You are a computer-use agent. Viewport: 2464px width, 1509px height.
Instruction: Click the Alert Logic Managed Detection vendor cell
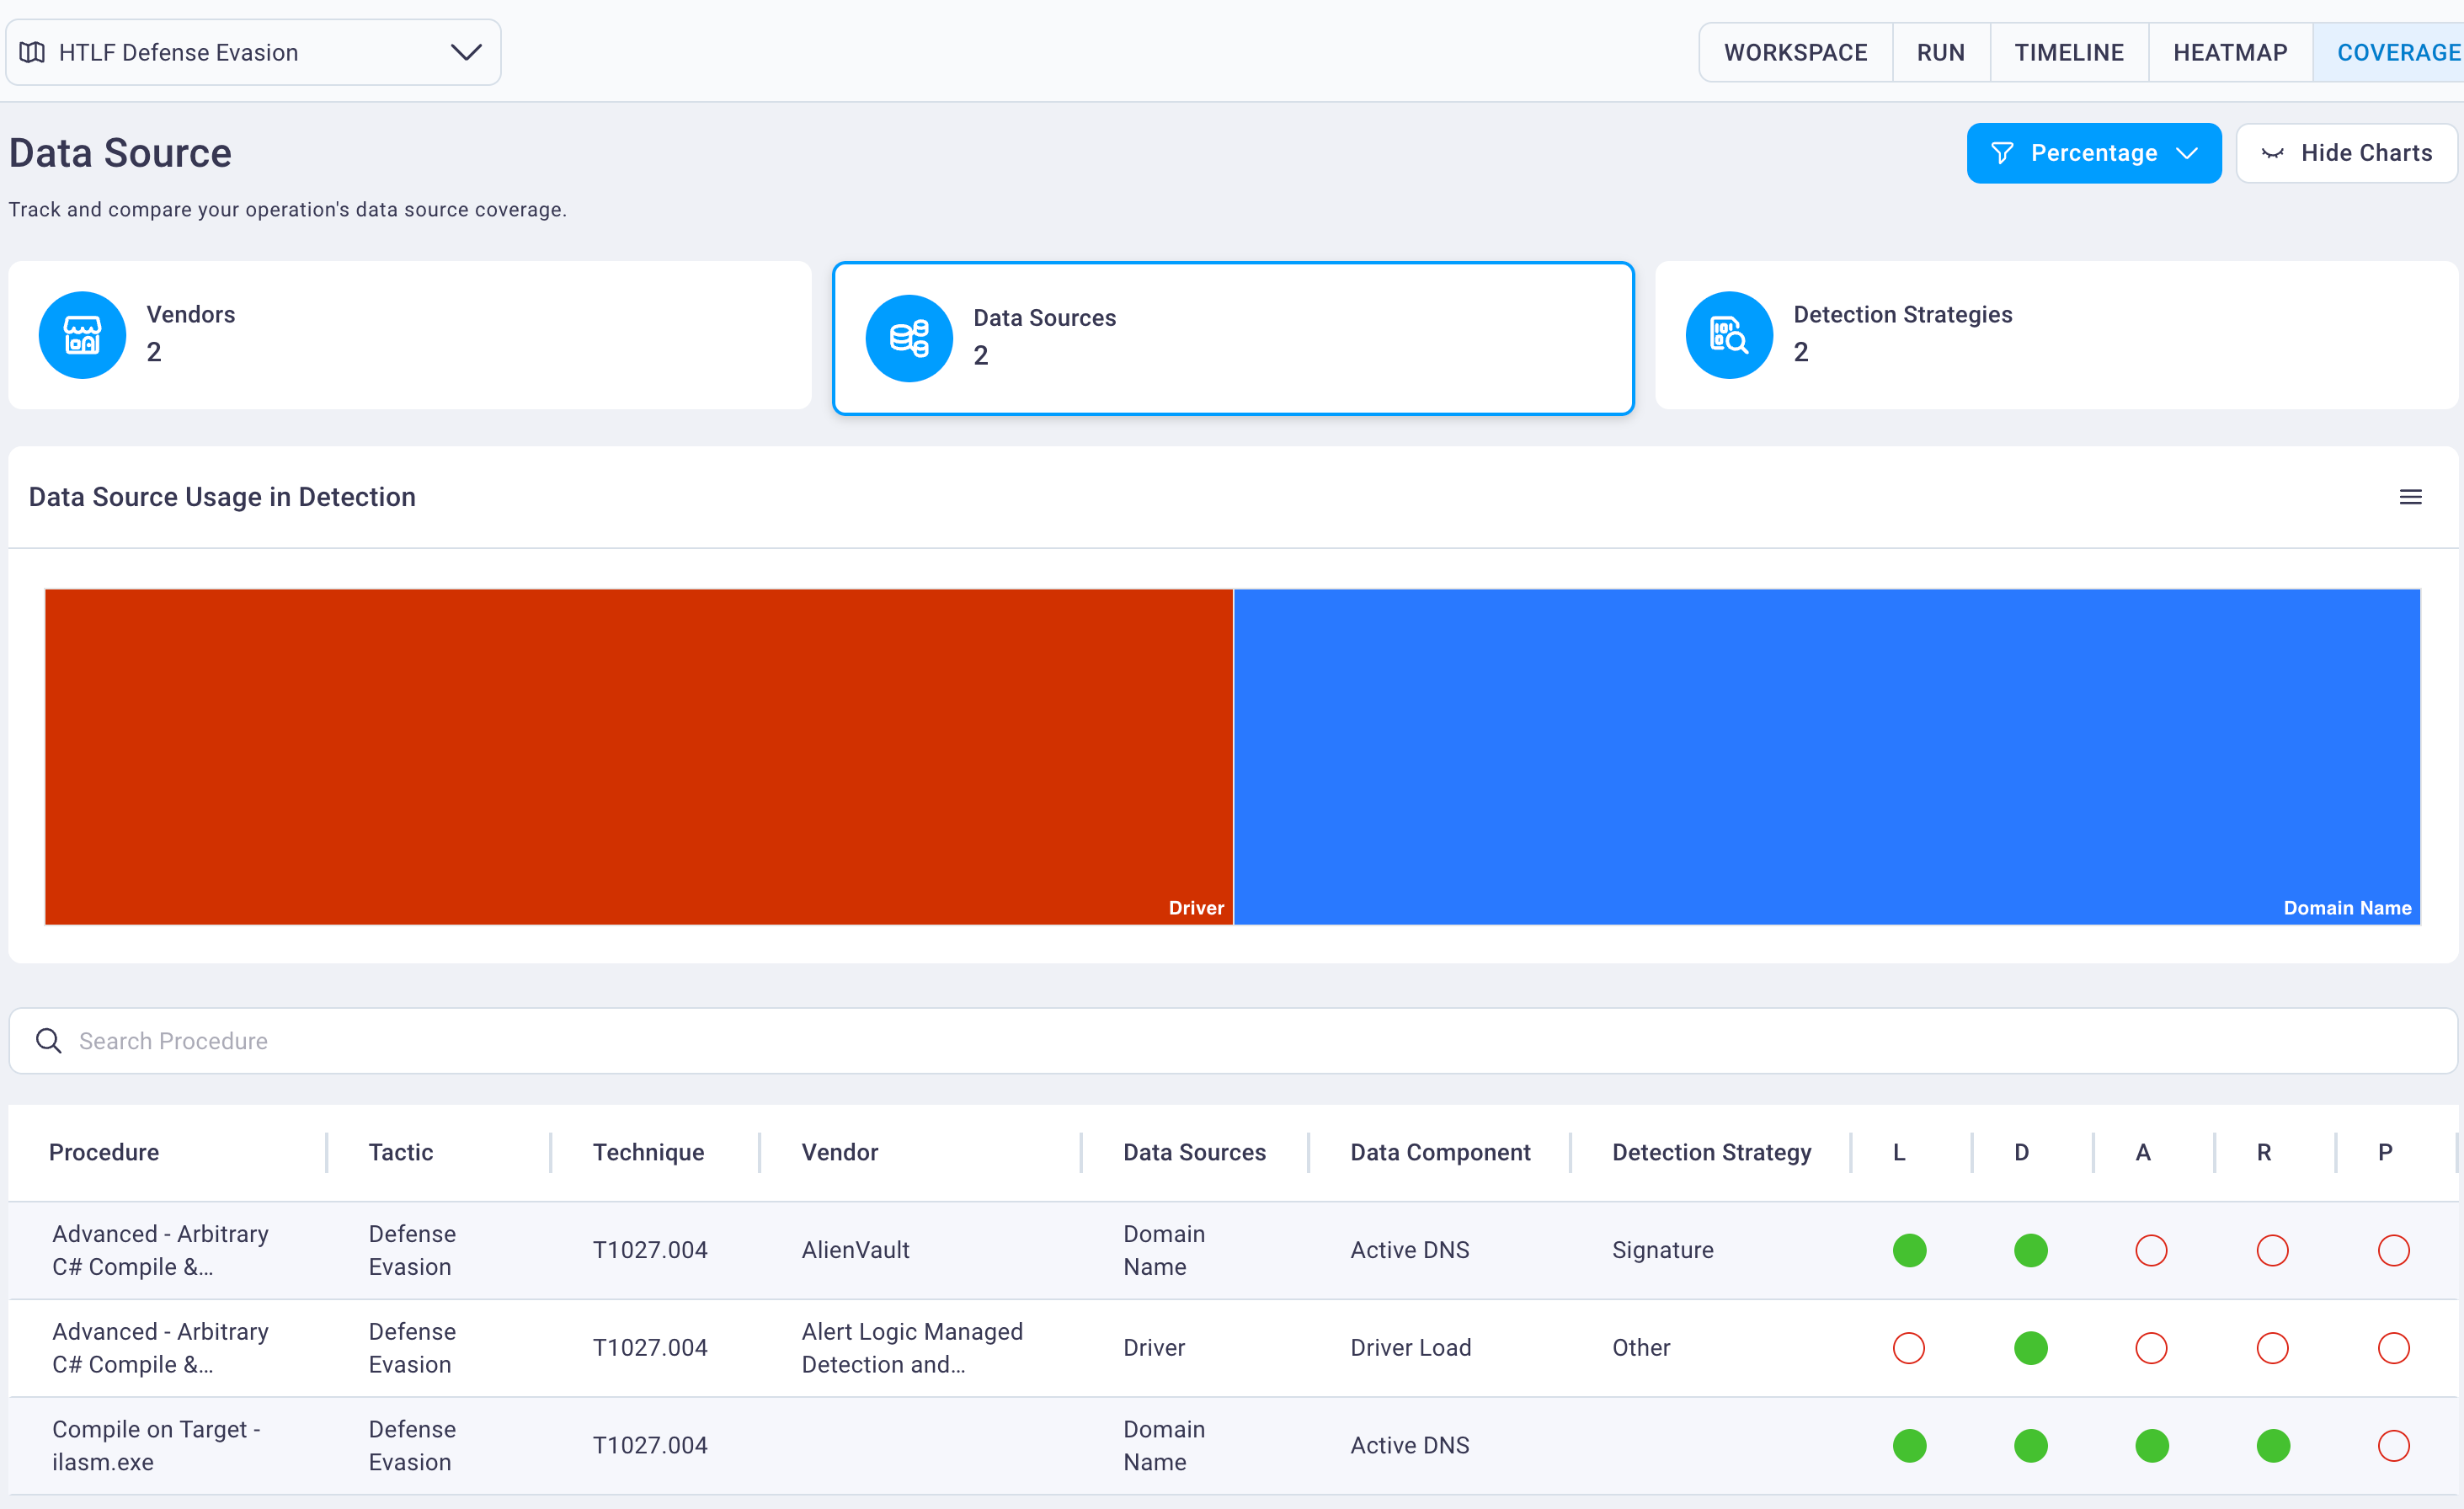click(912, 1348)
